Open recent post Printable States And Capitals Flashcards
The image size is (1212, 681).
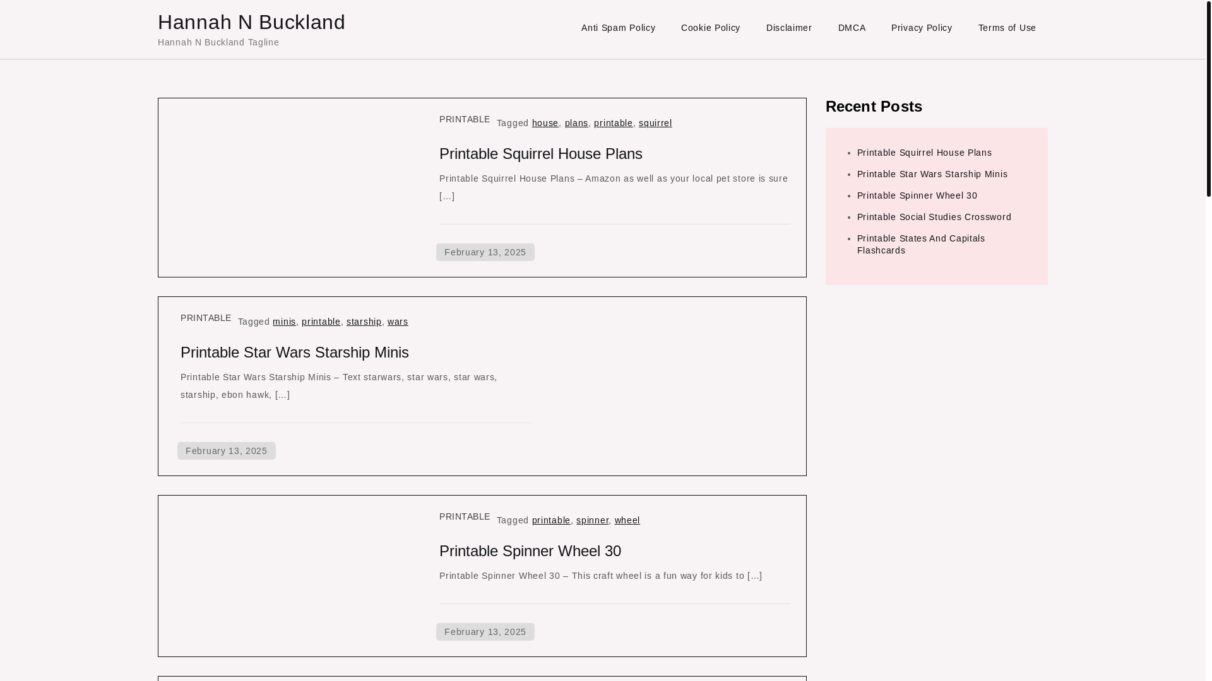[920, 244]
